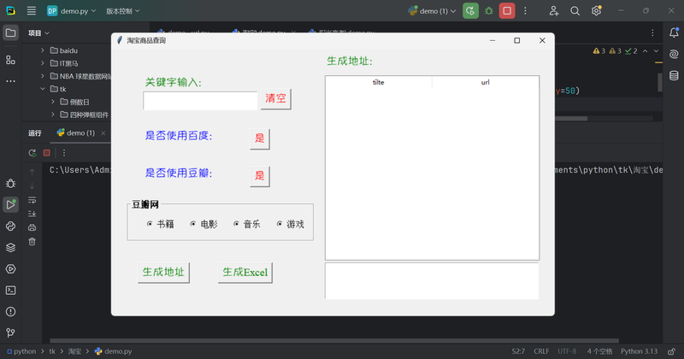
Task: Open the Problems exclamation icon
Action: (x=11, y=312)
